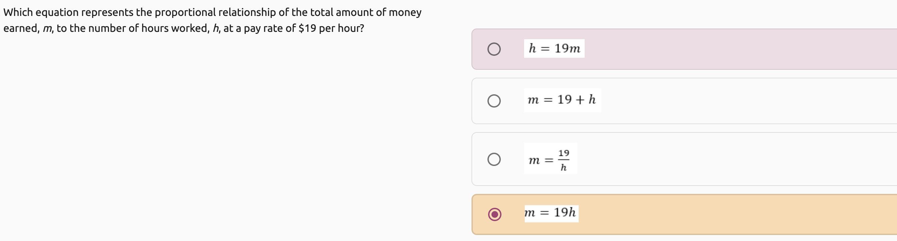
Task: Click blank area of orange highlighted answer card
Action: 731,214
